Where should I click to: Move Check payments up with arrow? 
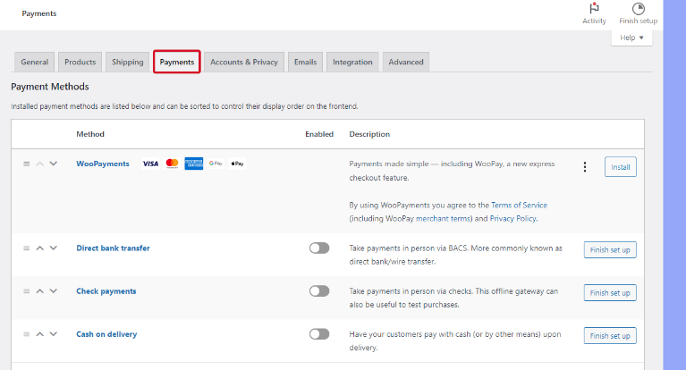pos(40,291)
